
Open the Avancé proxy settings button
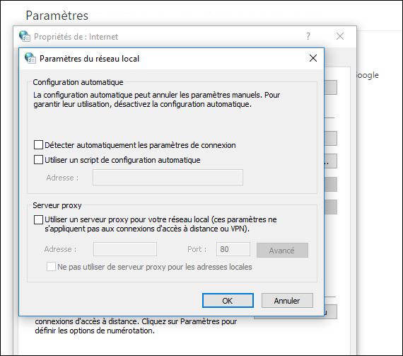click(282, 250)
